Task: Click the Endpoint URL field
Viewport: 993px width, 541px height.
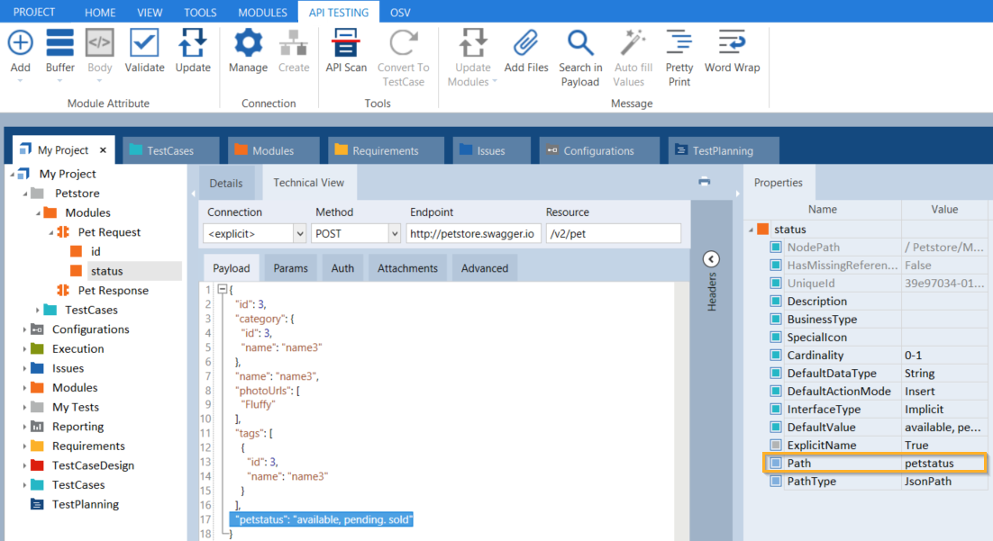Action: (473, 234)
